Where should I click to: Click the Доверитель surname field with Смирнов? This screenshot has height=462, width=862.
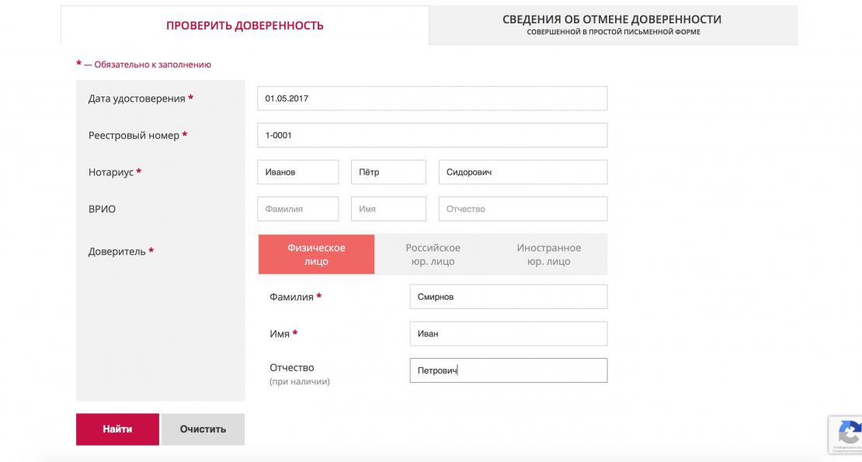click(509, 297)
